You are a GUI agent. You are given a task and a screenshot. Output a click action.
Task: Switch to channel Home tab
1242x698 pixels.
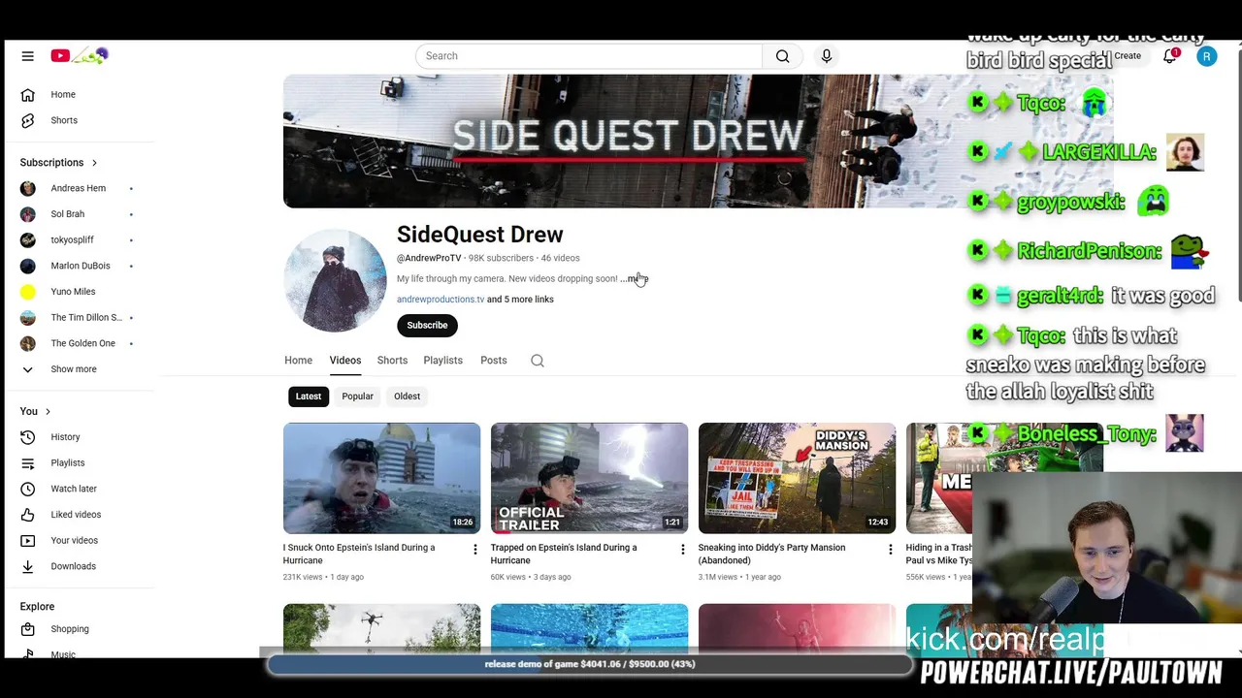pos(298,361)
